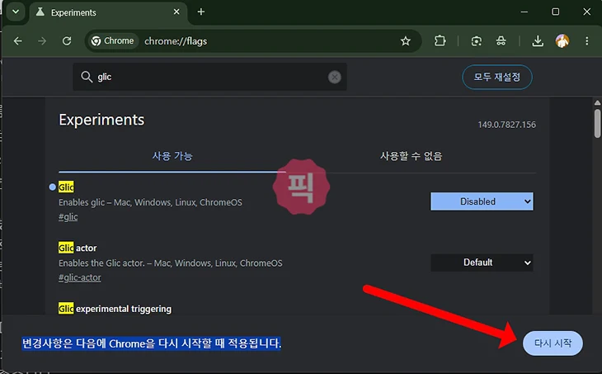602x374 pixels.
Task: Click the 다시 시작 relaunch button
Action: point(553,343)
